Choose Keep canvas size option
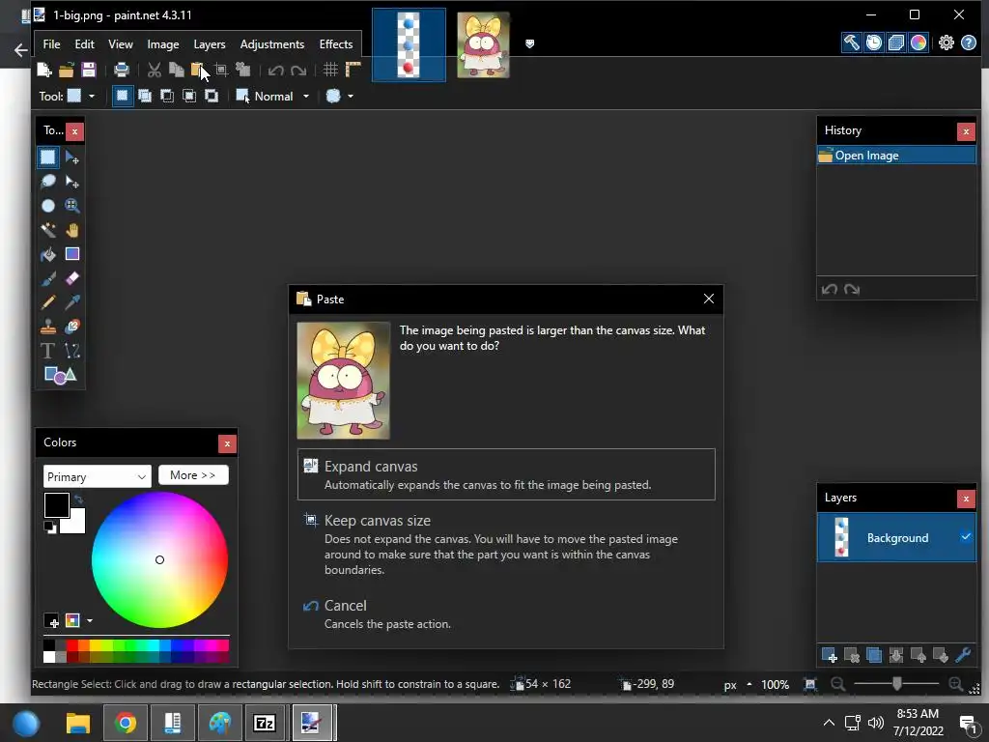This screenshot has width=989, height=742. click(506, 544)
